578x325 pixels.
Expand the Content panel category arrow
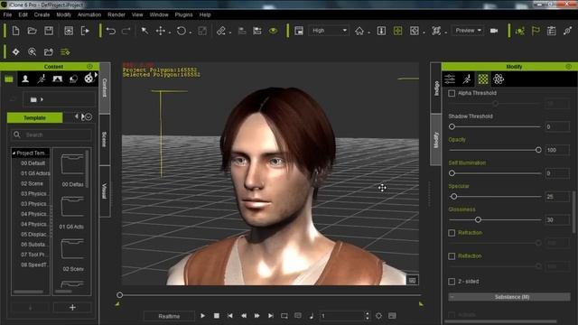tap(97, 75)
